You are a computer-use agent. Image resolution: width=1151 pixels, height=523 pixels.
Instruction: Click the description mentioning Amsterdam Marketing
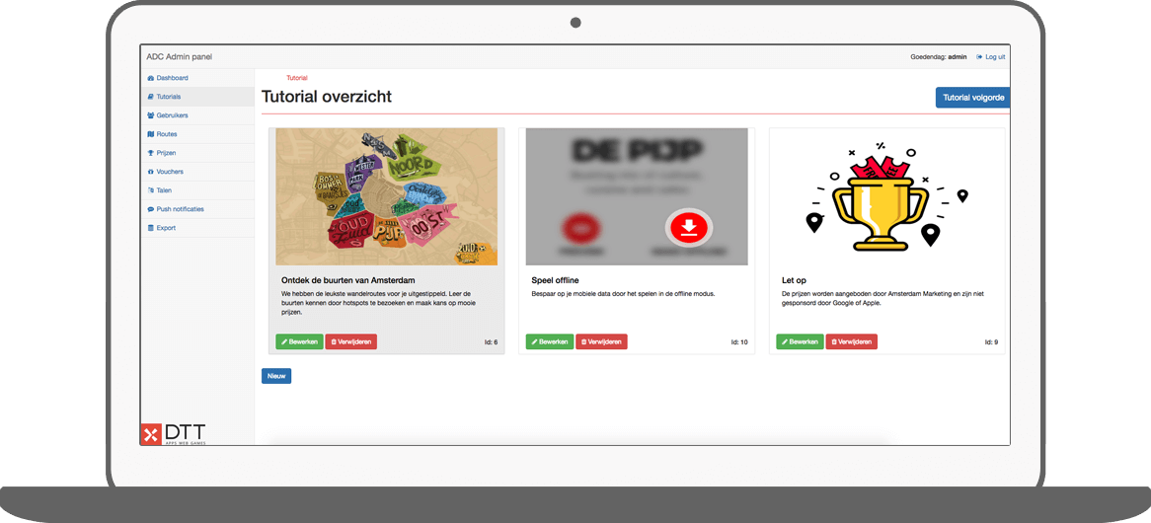tap(884, 298)
